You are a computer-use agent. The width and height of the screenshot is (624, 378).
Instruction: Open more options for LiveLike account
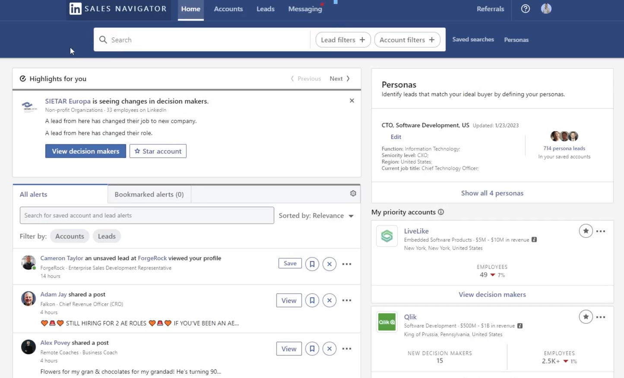tap(601, 231)
